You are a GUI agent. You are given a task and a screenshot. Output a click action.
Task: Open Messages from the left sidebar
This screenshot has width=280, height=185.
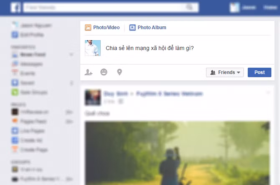pyautogui.click(x=31, y=64)
